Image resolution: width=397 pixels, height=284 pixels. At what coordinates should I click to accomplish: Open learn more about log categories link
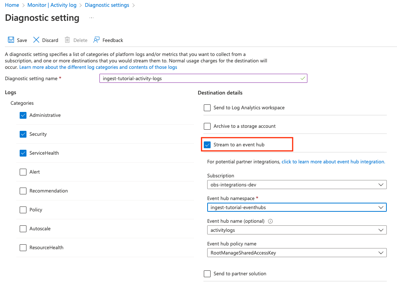[x=98, y=67]
